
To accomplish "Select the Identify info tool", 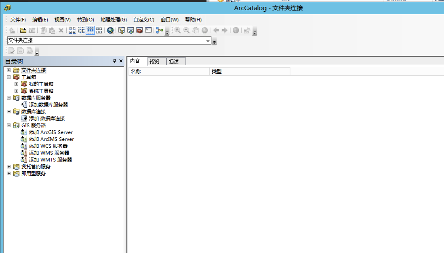I will coord(236,30).
